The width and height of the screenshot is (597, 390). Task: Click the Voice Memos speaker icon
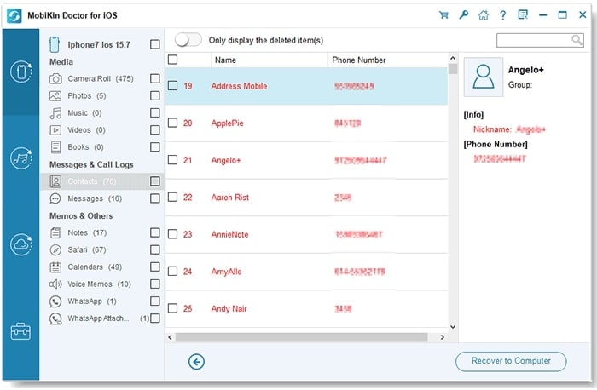[55, 284]
